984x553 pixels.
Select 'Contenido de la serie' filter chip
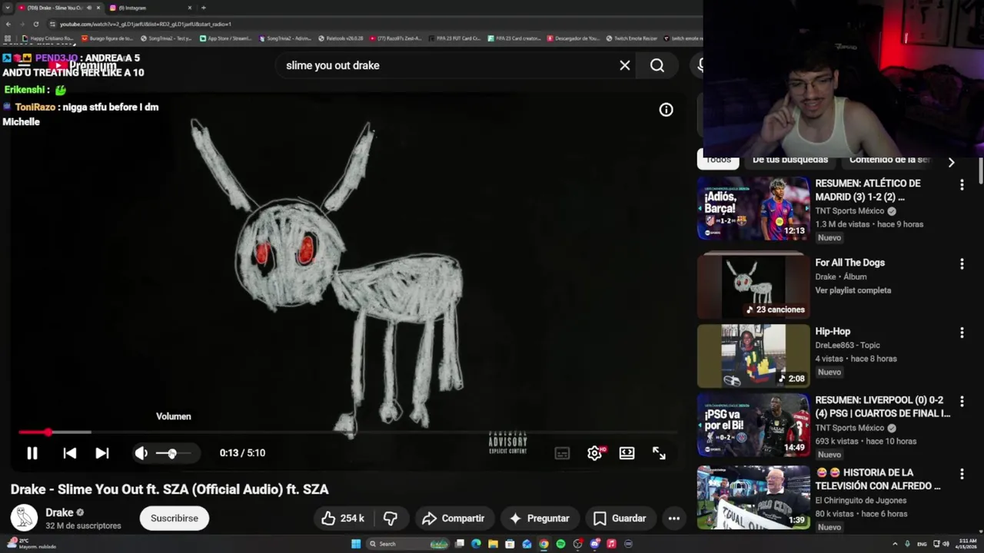889,160
